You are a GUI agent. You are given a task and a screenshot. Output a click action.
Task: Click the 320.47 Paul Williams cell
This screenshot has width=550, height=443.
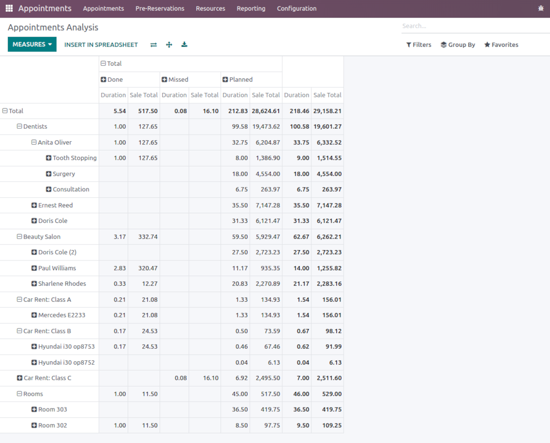pyautogui.click(x=144, y=268)
